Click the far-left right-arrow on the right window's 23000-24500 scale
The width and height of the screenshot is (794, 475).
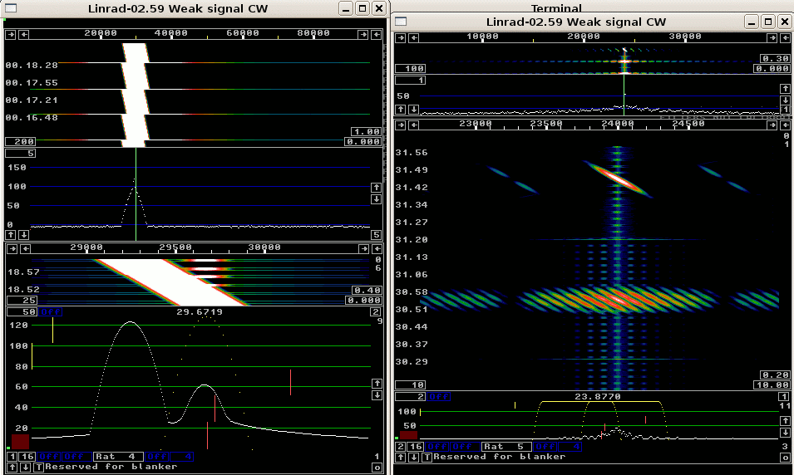[401, 125]
